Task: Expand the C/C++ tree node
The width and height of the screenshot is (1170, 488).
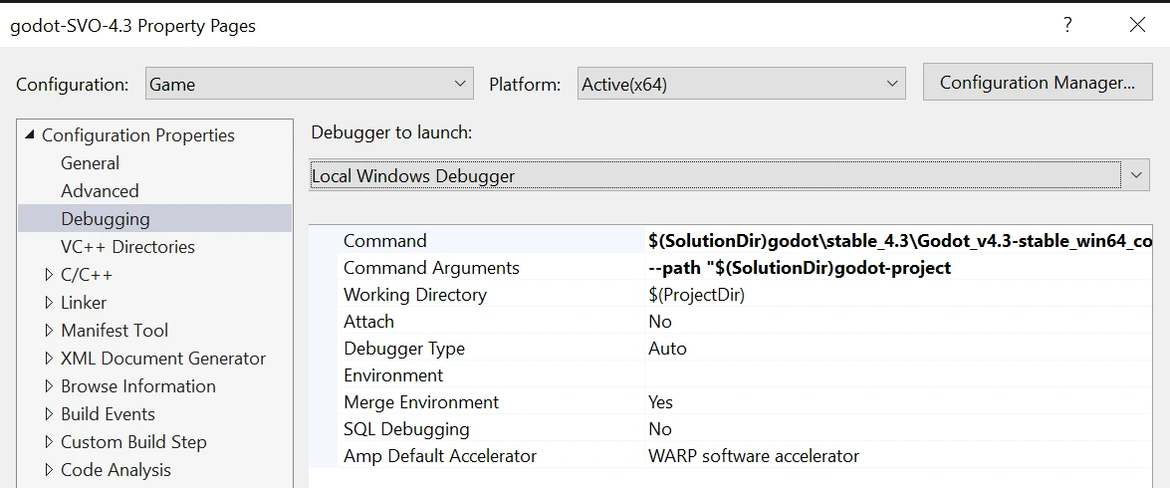Action: (50, 275)
